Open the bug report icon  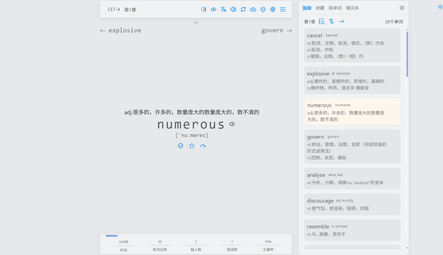[263, 9]
